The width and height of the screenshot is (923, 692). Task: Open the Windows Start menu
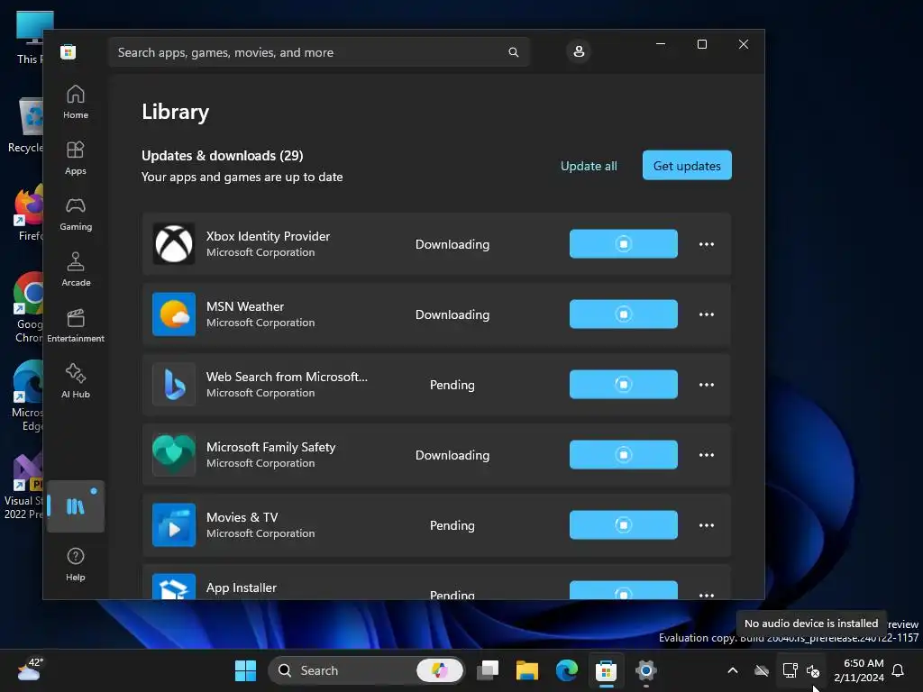tap(245, 670)
